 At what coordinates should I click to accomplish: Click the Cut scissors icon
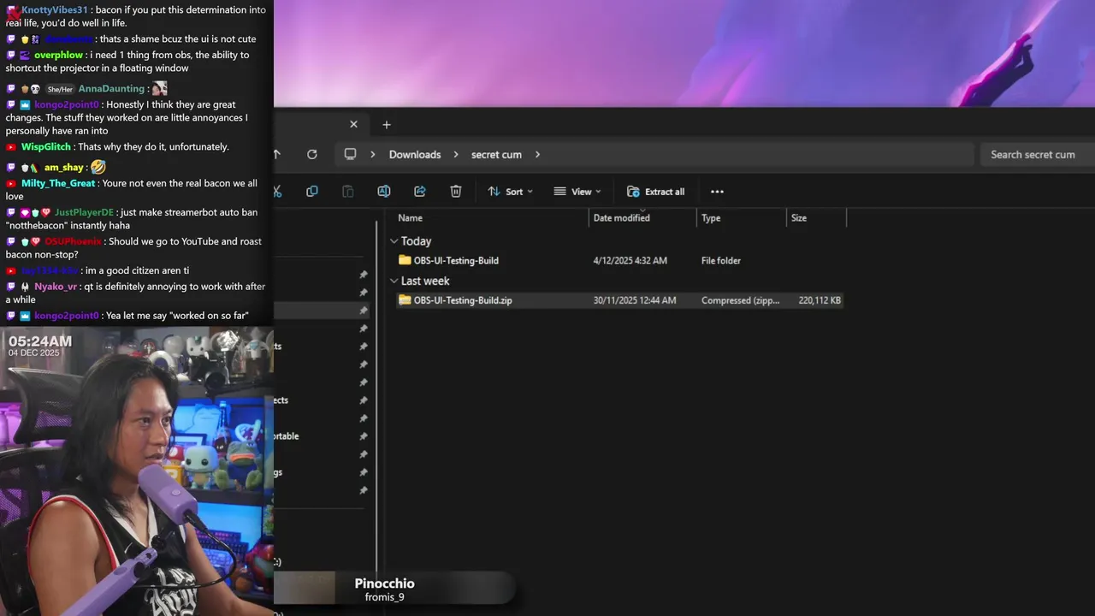point(277,192)
